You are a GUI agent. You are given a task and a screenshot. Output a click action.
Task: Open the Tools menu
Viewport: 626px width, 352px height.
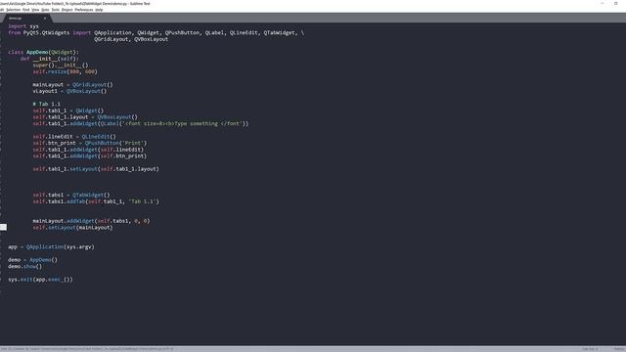tap(56, 10)
